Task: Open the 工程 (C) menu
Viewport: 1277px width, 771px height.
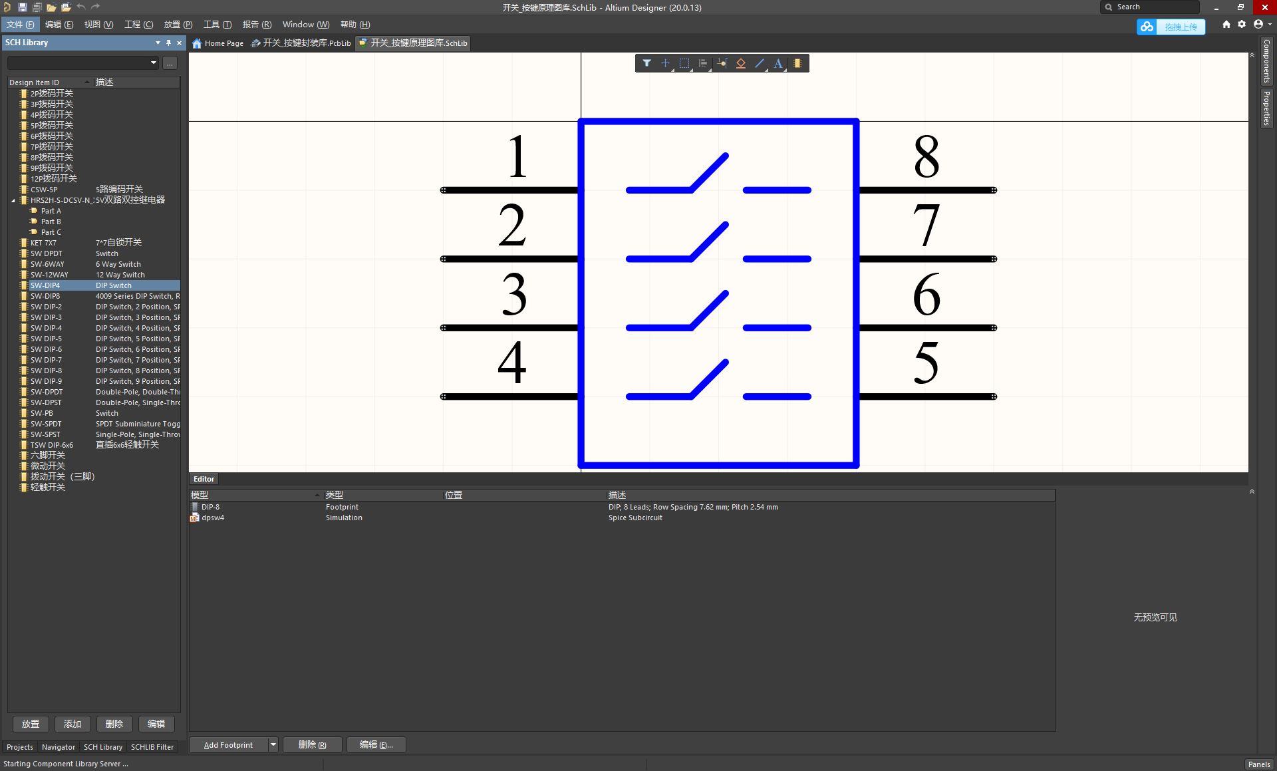Action: click(x=139, y=25)
